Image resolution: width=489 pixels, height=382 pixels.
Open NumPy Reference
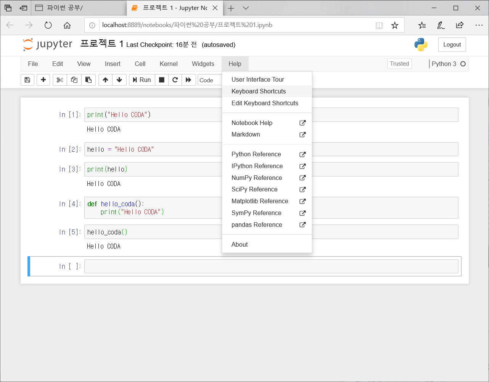point(267,178)
